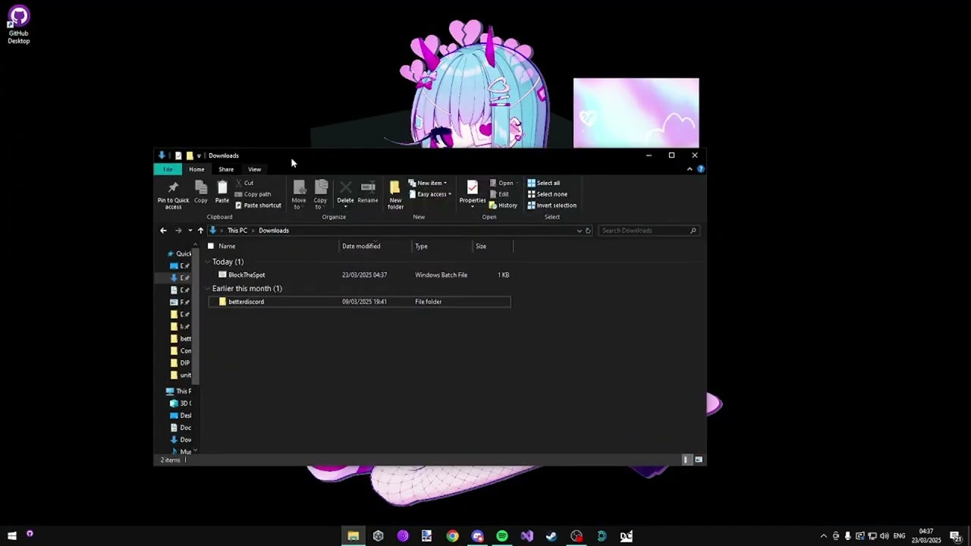This screenshot has width=971, height=546.
Task: Click the Edit command in Open group
Action: [499, 194]
